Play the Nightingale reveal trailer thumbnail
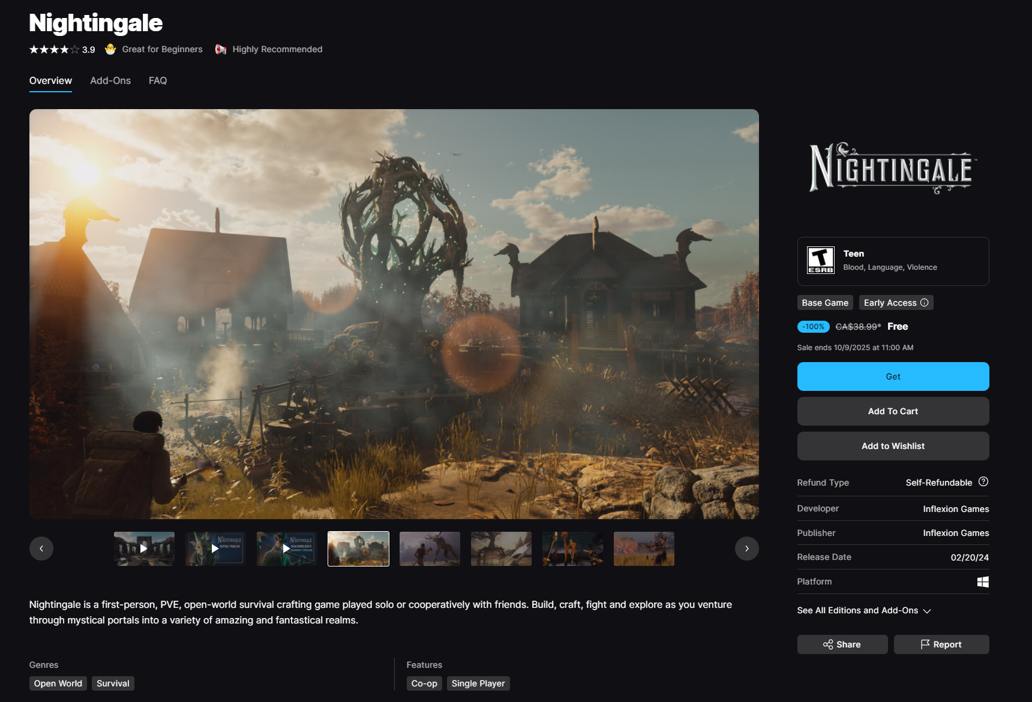The height and width of the screenshot is (702, 1032). coord(215,548)
